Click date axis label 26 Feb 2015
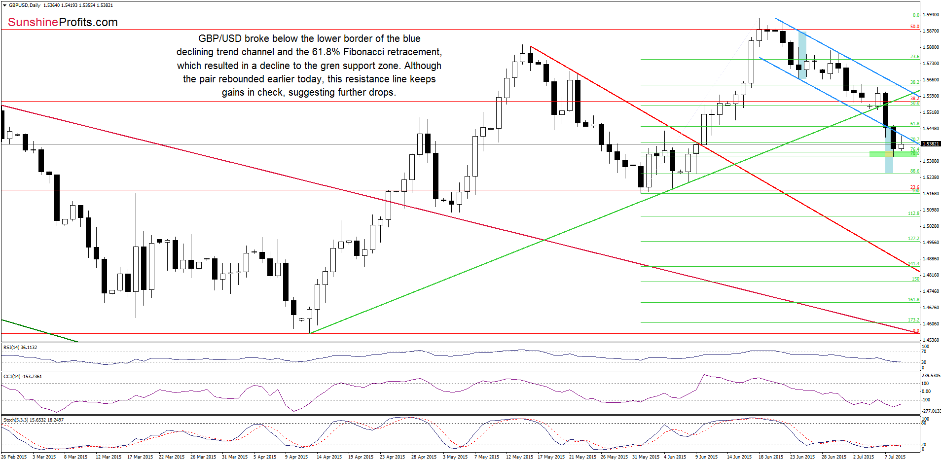 [x=14, y=457]
